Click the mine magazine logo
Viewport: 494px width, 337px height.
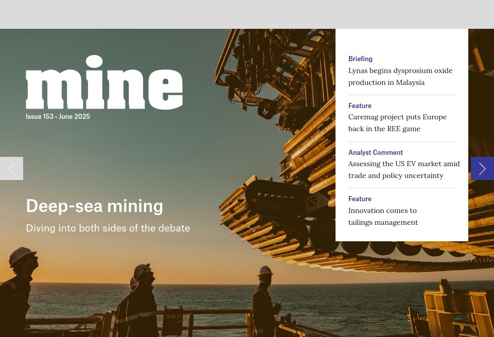click(104, 82)
